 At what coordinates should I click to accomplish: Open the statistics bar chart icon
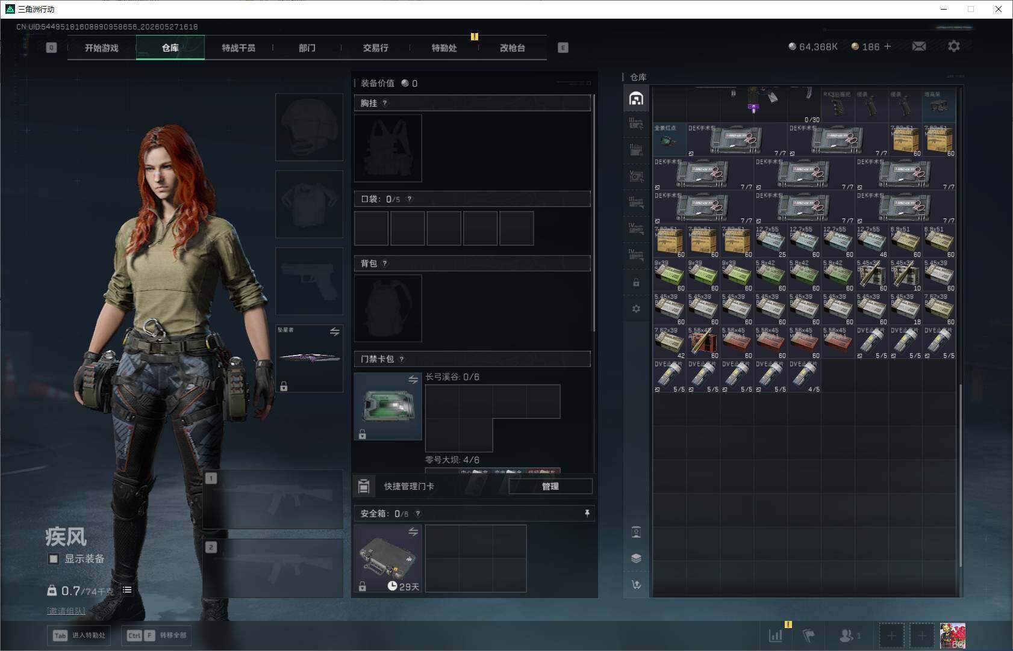click(776, 635)
